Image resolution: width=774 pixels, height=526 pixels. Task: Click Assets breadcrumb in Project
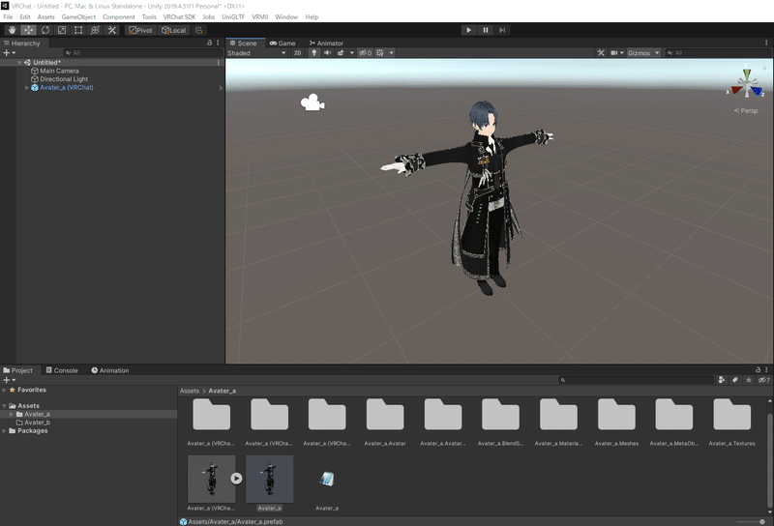[190, 391]
